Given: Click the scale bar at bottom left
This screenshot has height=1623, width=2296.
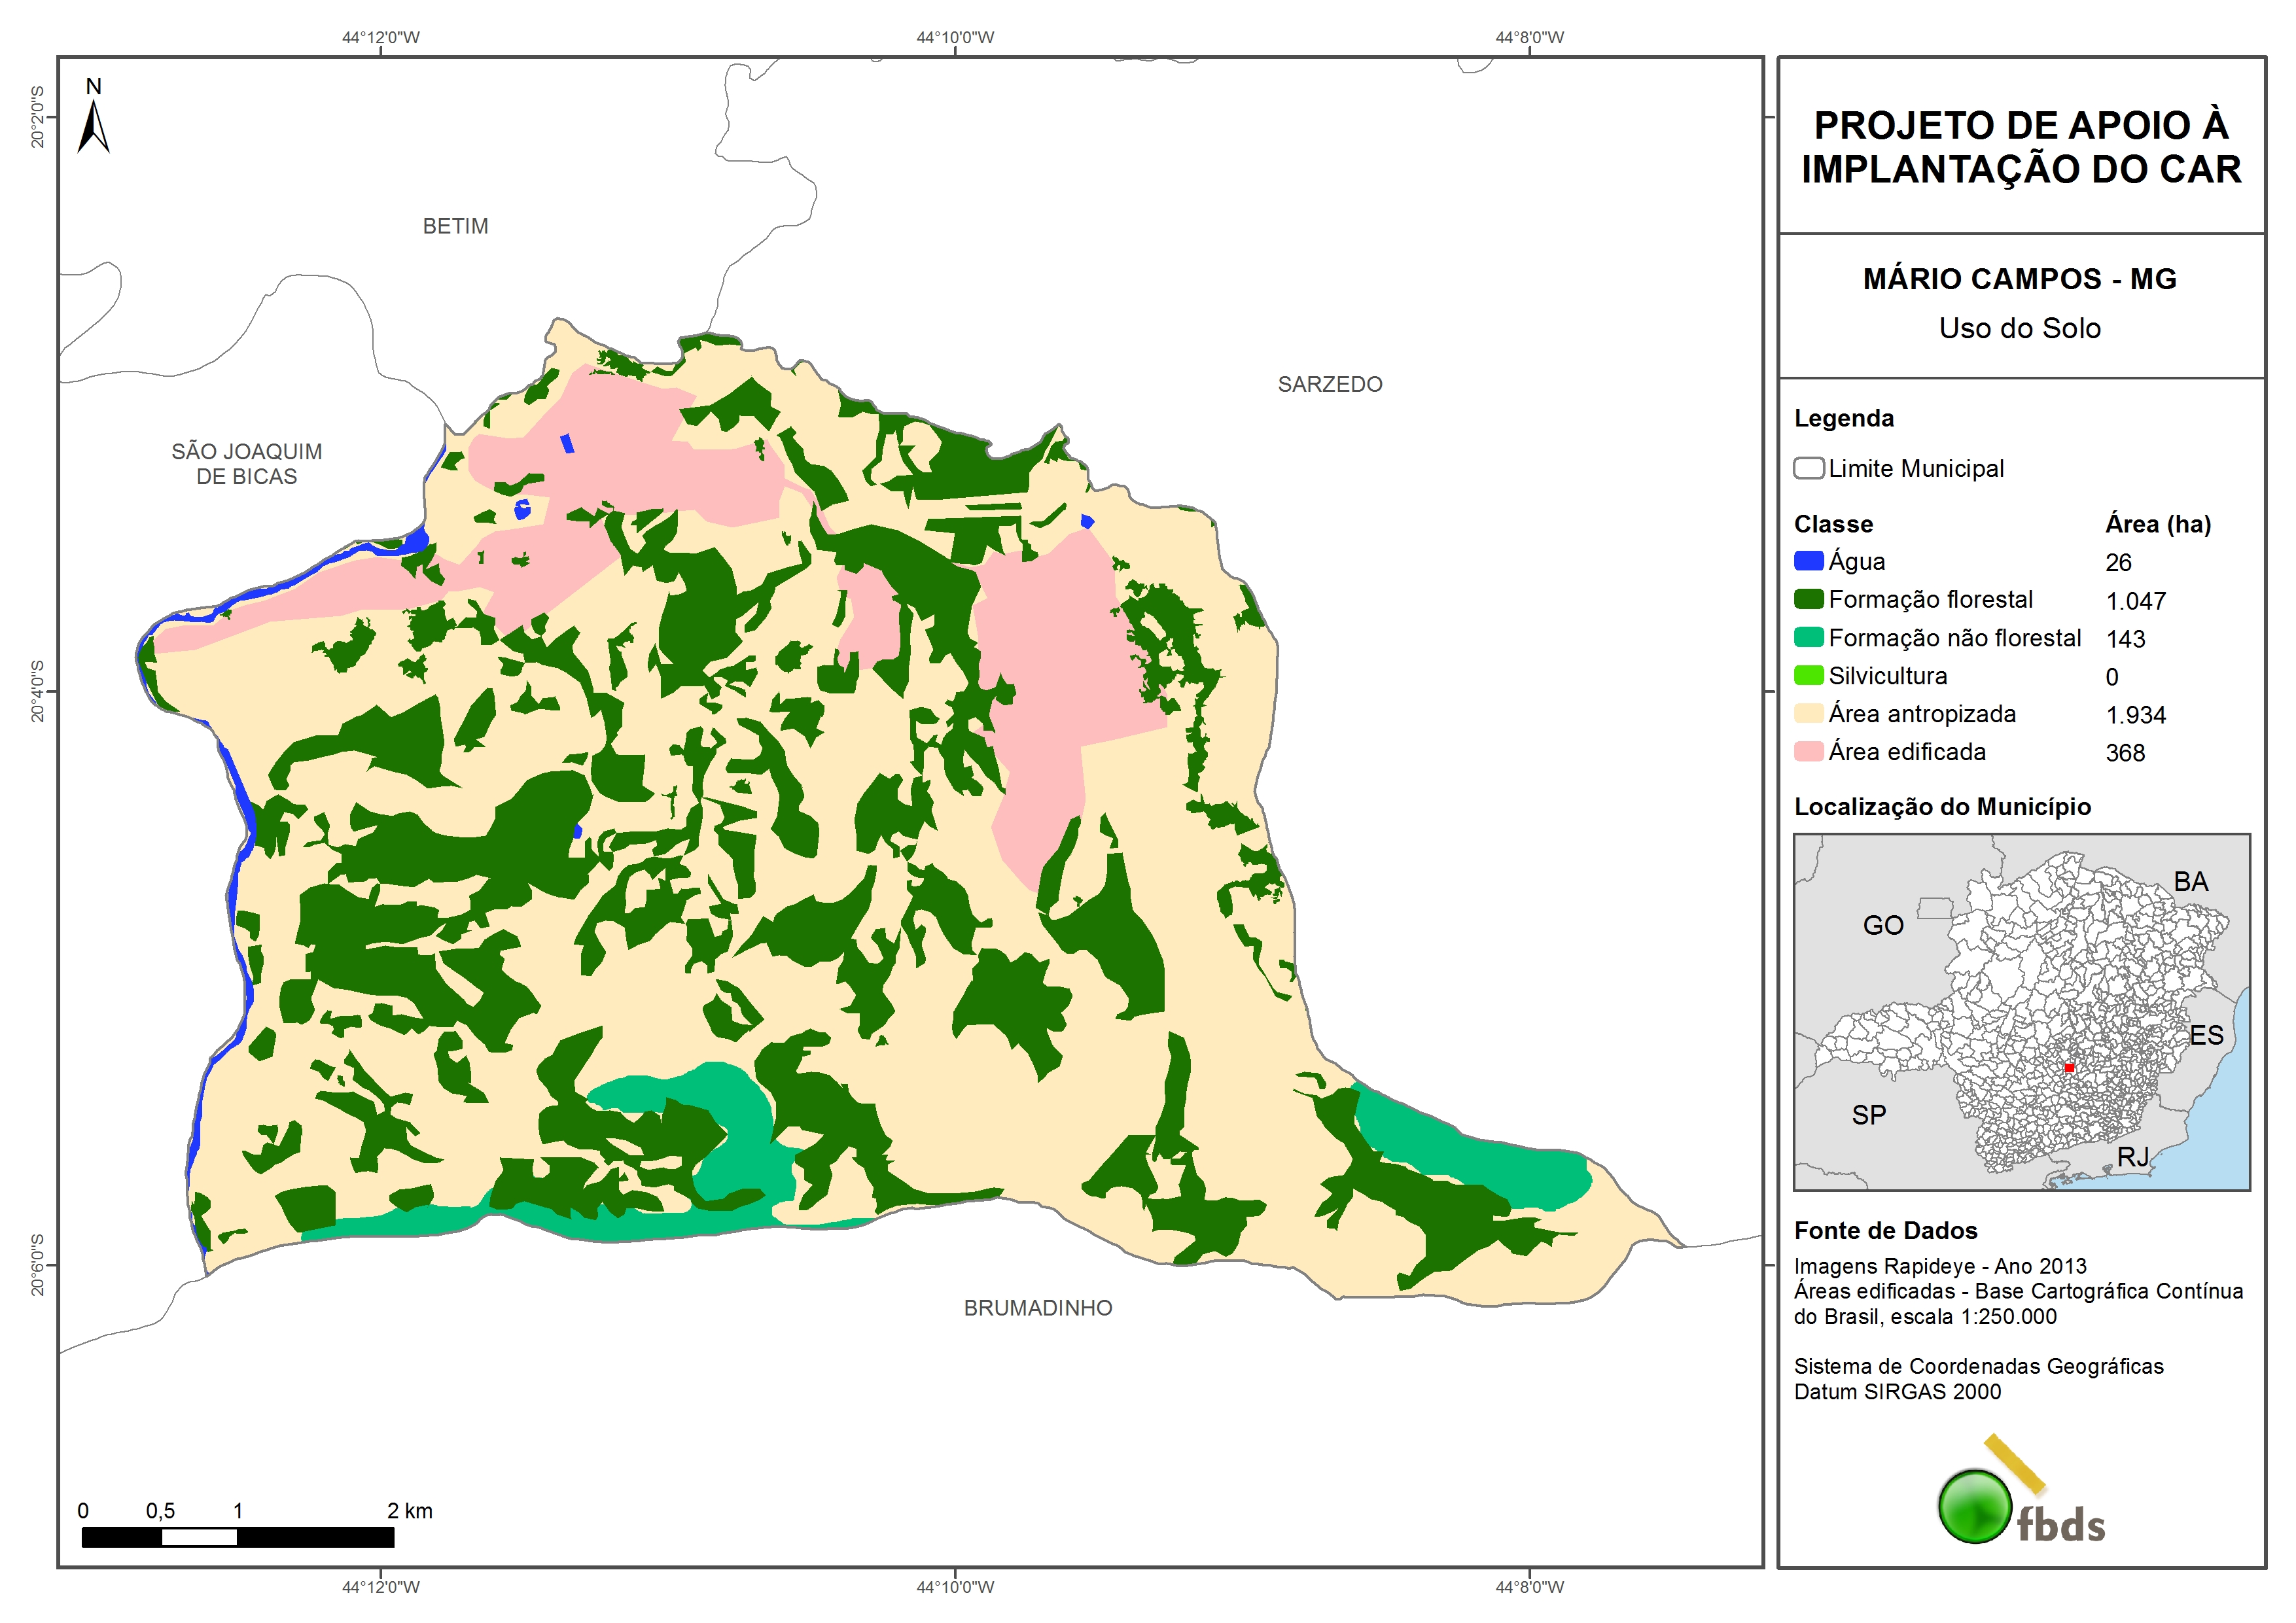Looking at the screenshot, I should (237, 1536).
